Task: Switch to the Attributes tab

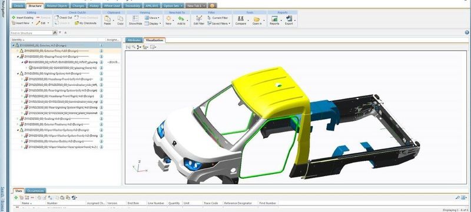Action: tap(134, 40)
